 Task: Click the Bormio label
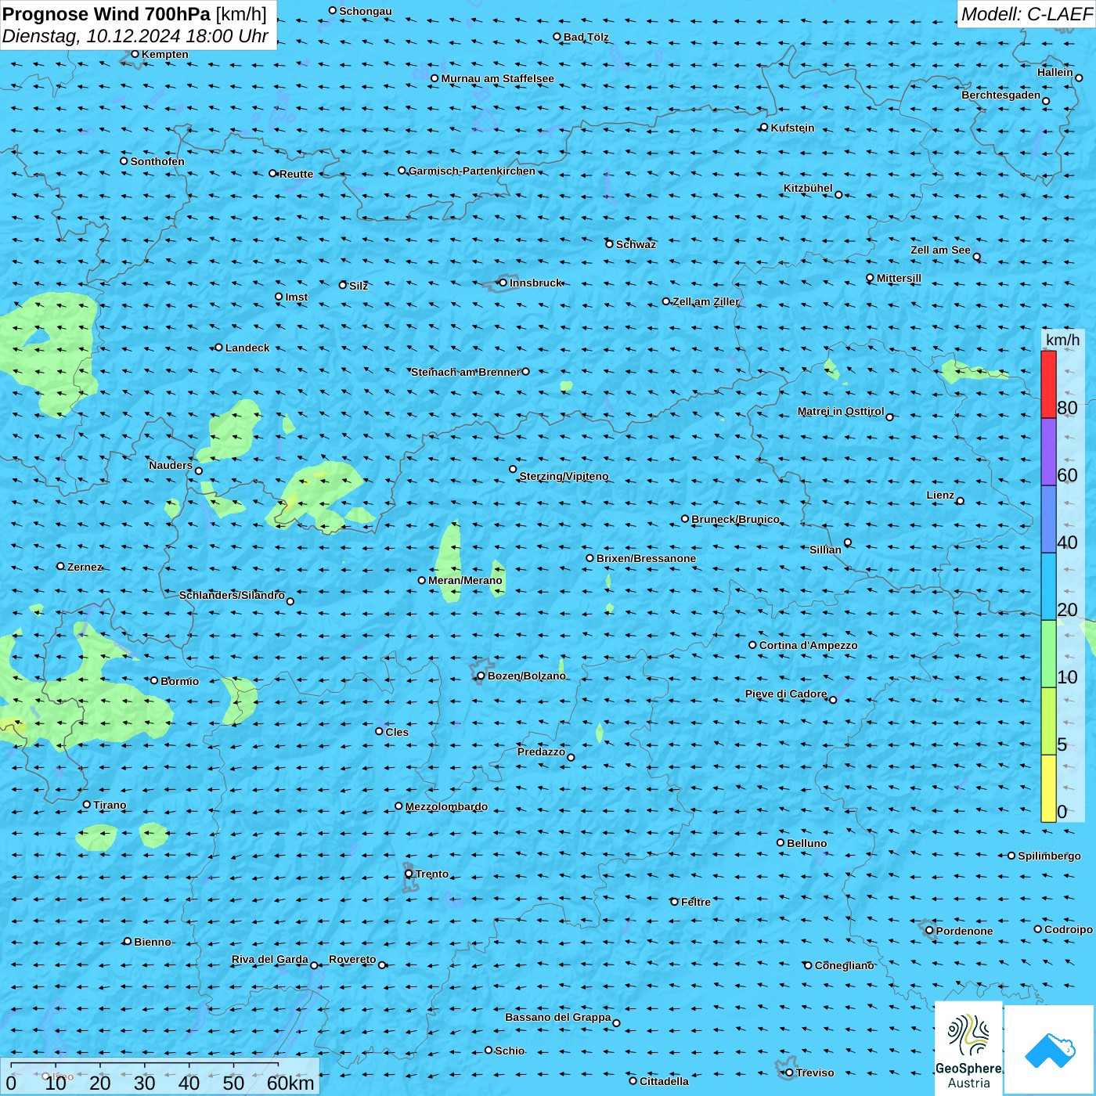tap(179, 681)
